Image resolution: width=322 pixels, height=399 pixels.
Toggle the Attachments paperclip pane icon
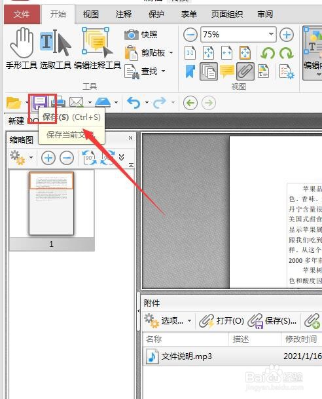click(245, 71)
